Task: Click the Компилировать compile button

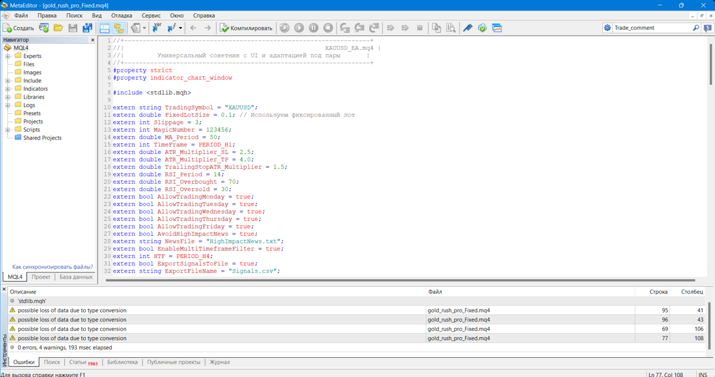Action: pyautogui.click(x=246, y=28)
